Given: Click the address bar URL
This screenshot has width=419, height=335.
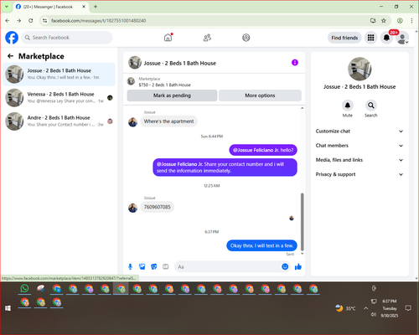Looking at the screenshot, I should (x=98, y=21).
